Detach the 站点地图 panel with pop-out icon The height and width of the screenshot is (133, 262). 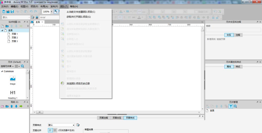click(x=24, y=22)
